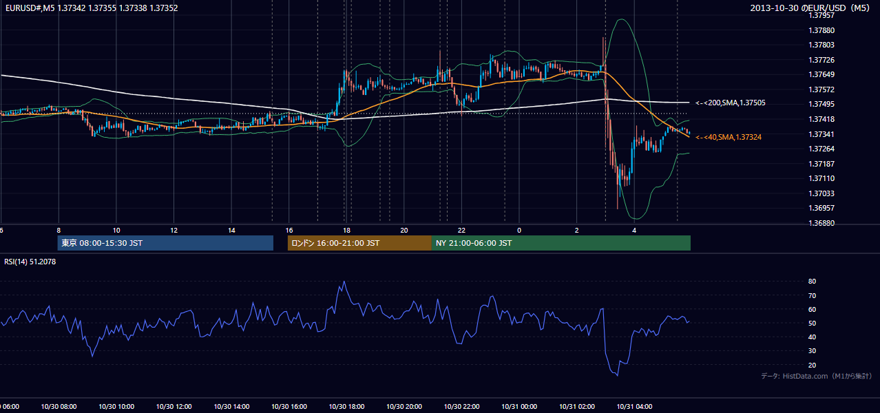
Task: Click RSI scale level 70
Action: [813, 295]
